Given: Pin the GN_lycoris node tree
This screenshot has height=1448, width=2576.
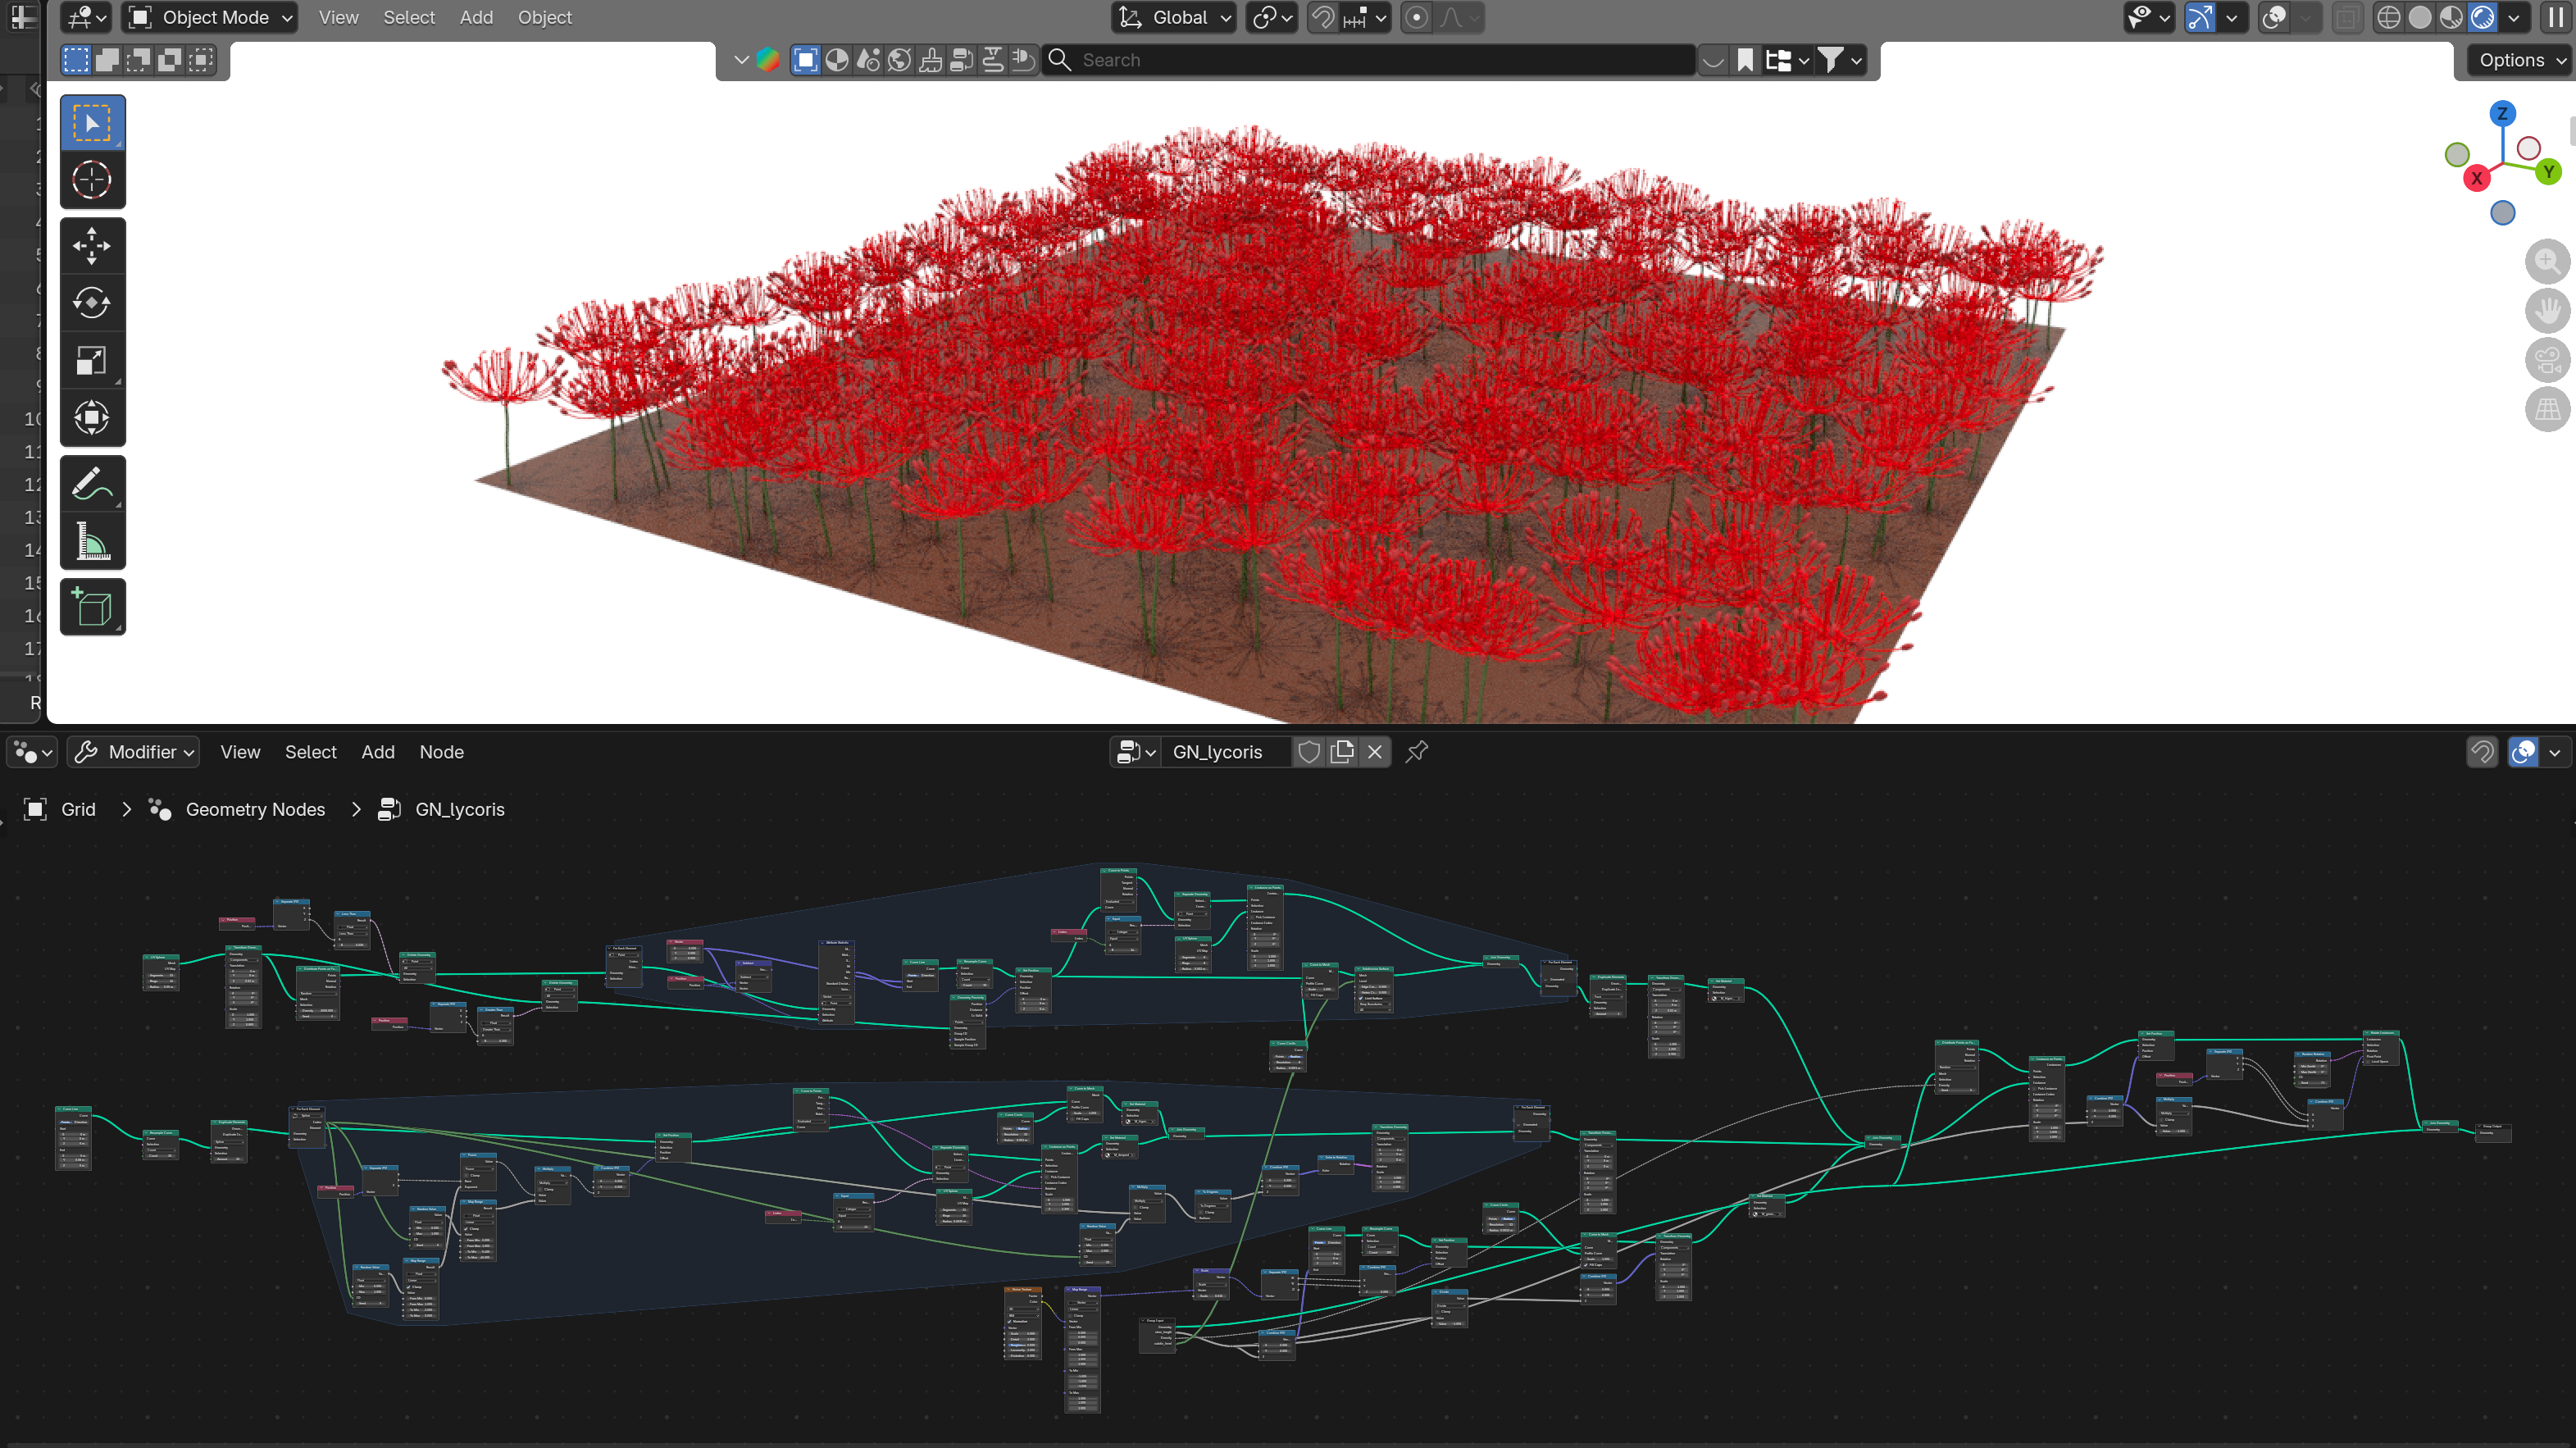Looking at the screenshot, I should (1416, 751).
